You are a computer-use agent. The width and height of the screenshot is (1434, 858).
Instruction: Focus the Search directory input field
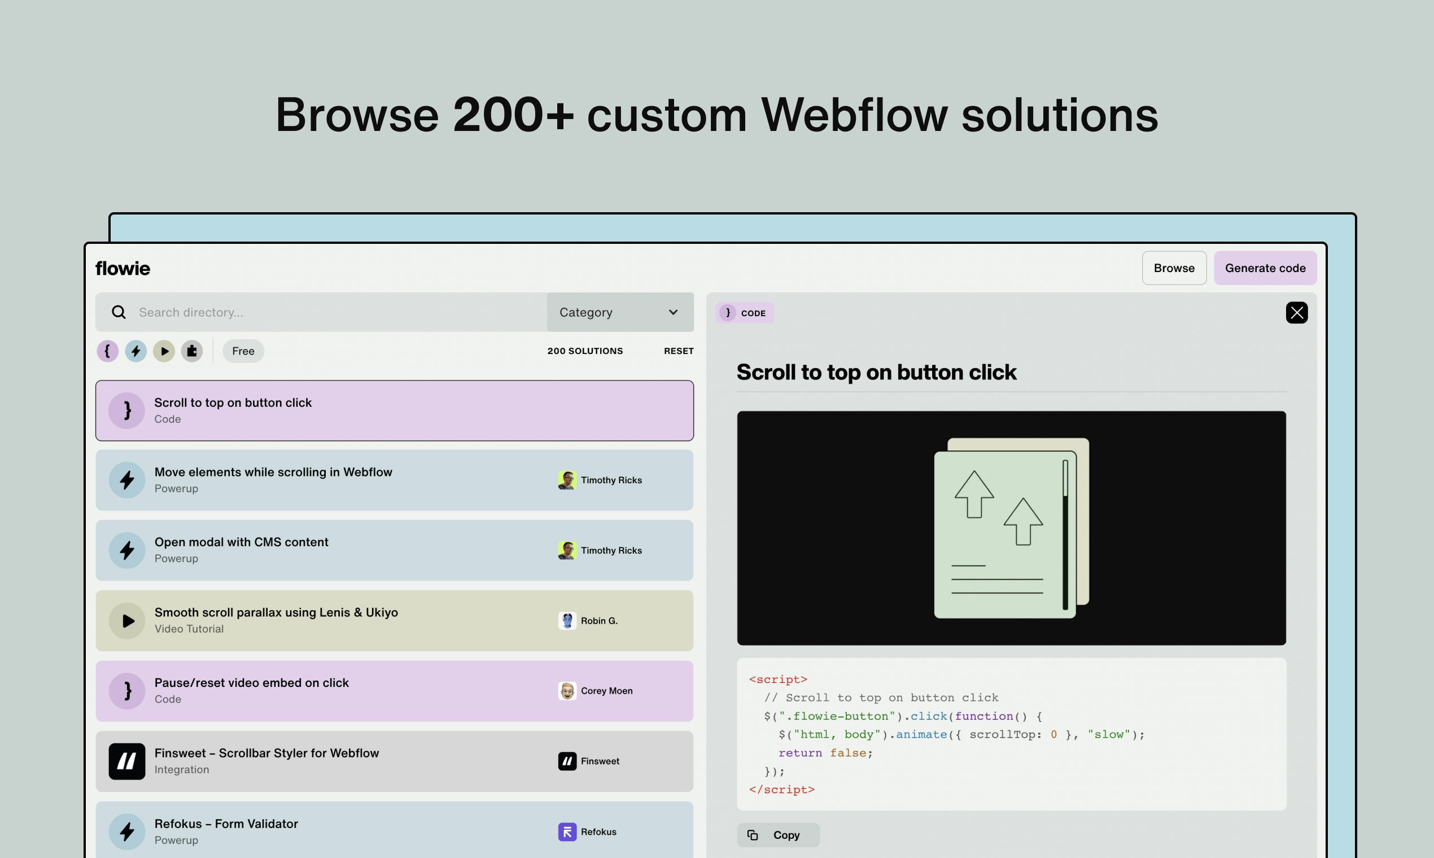tap(335, 312)
